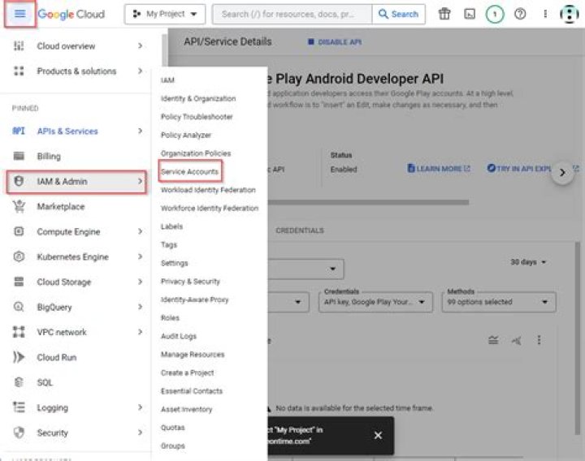The height and width of the screenshot is (461, 585).
Task: Open the Methods 99 options selected dropdown
Action: pos(498,301)
